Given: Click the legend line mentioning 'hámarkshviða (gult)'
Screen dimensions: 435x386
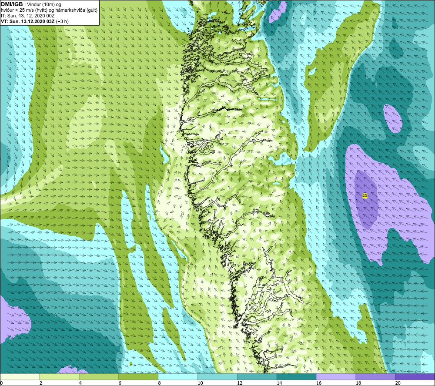Looking at the screenshot, I should 49,10.
